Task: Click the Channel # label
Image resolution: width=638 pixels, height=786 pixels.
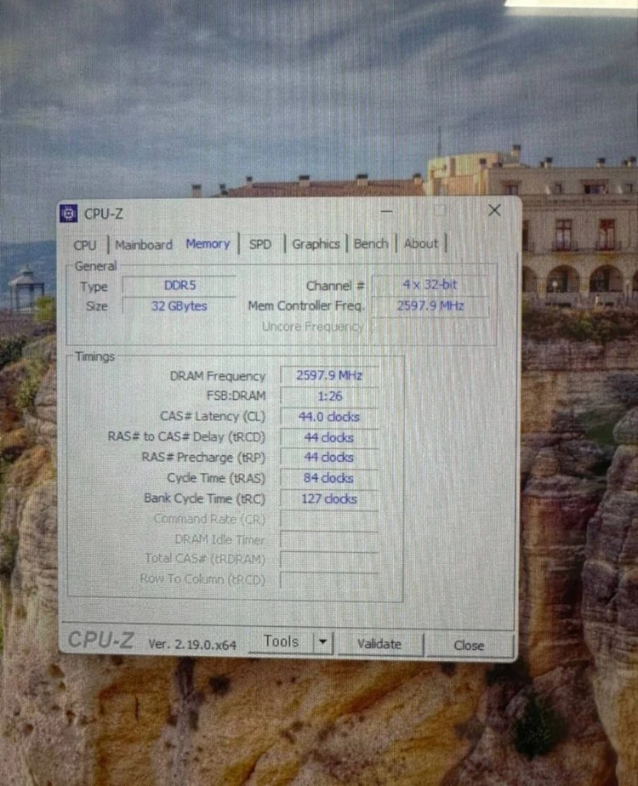Action: click(335, 286)
